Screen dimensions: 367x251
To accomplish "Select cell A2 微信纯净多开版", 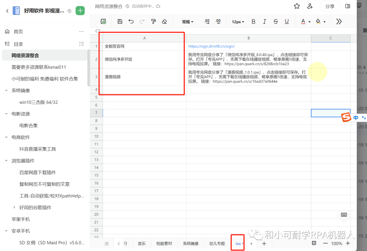I will click(x=144, y=59).
